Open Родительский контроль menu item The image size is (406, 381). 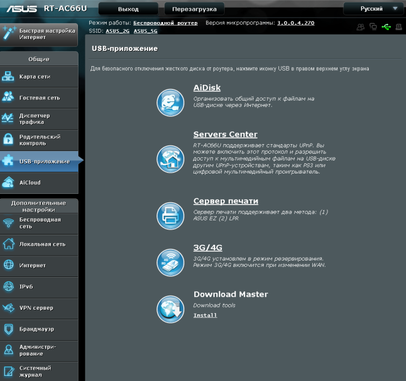(x=39, y=140)
